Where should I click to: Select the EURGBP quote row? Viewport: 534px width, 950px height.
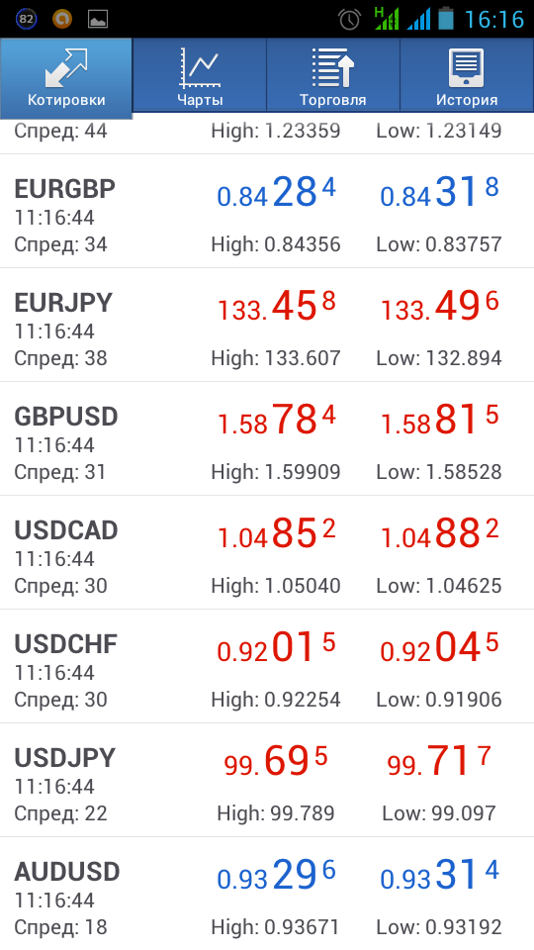[x=267, y=212]
